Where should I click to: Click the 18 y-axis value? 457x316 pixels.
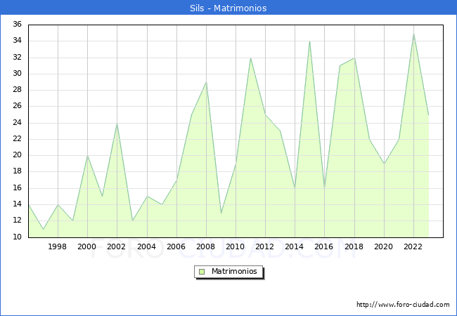tap(17, 171)
